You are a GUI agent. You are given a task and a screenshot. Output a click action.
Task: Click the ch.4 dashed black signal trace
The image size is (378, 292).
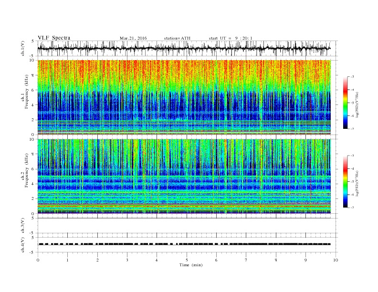pos(184,244)
